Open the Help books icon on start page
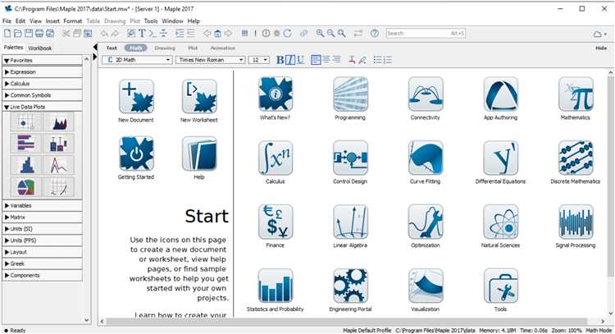Image resolution: width=615 pixels, height=334 pixels. [x=199, y=153]
